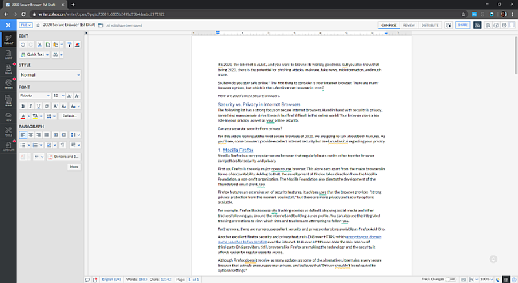Open the 100% zoom dropdown

tap(487, 279)
